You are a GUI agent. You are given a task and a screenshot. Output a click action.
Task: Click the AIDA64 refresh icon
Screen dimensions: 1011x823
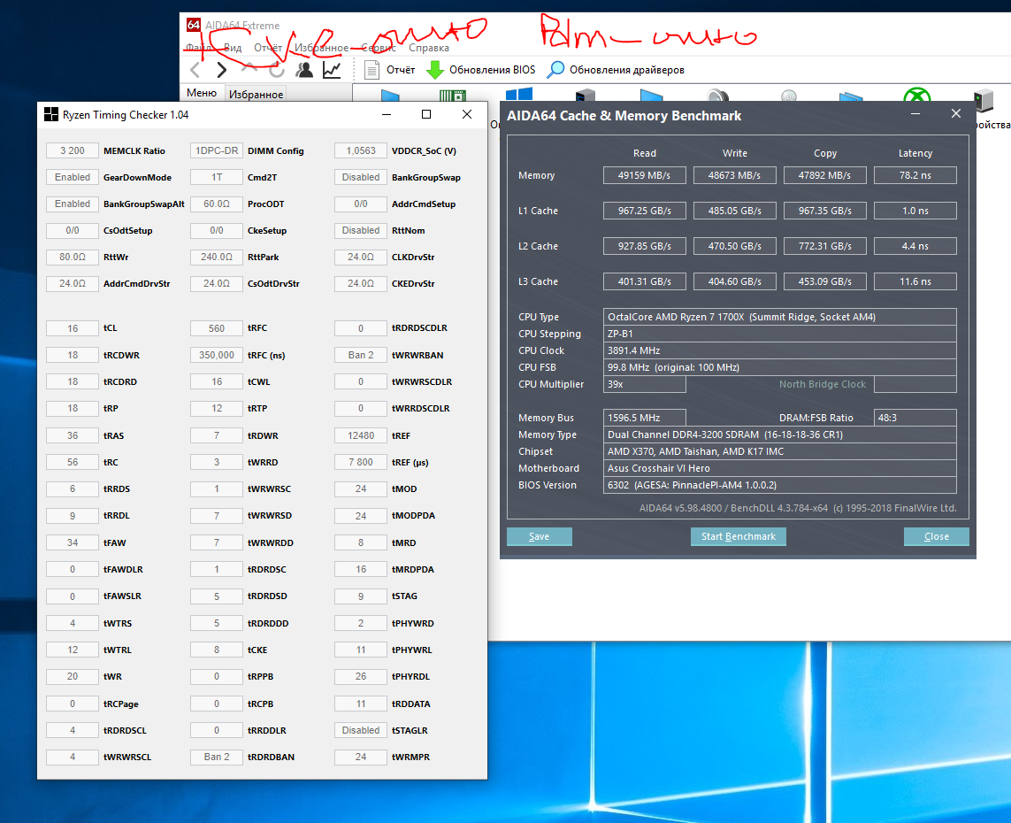277,70
